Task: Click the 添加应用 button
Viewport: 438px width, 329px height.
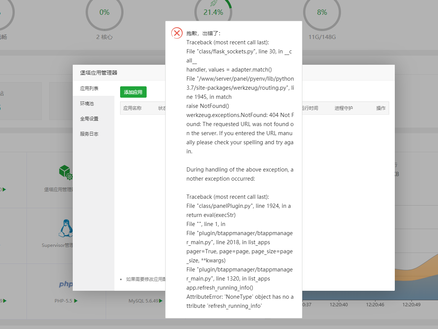Action: 133,92
